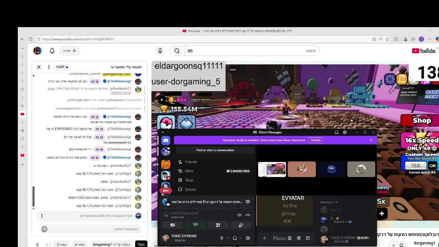This screenshot has height=247, width=439.
Task: Open YouTube tab in browser vertical sidebar
Action: 22,114
